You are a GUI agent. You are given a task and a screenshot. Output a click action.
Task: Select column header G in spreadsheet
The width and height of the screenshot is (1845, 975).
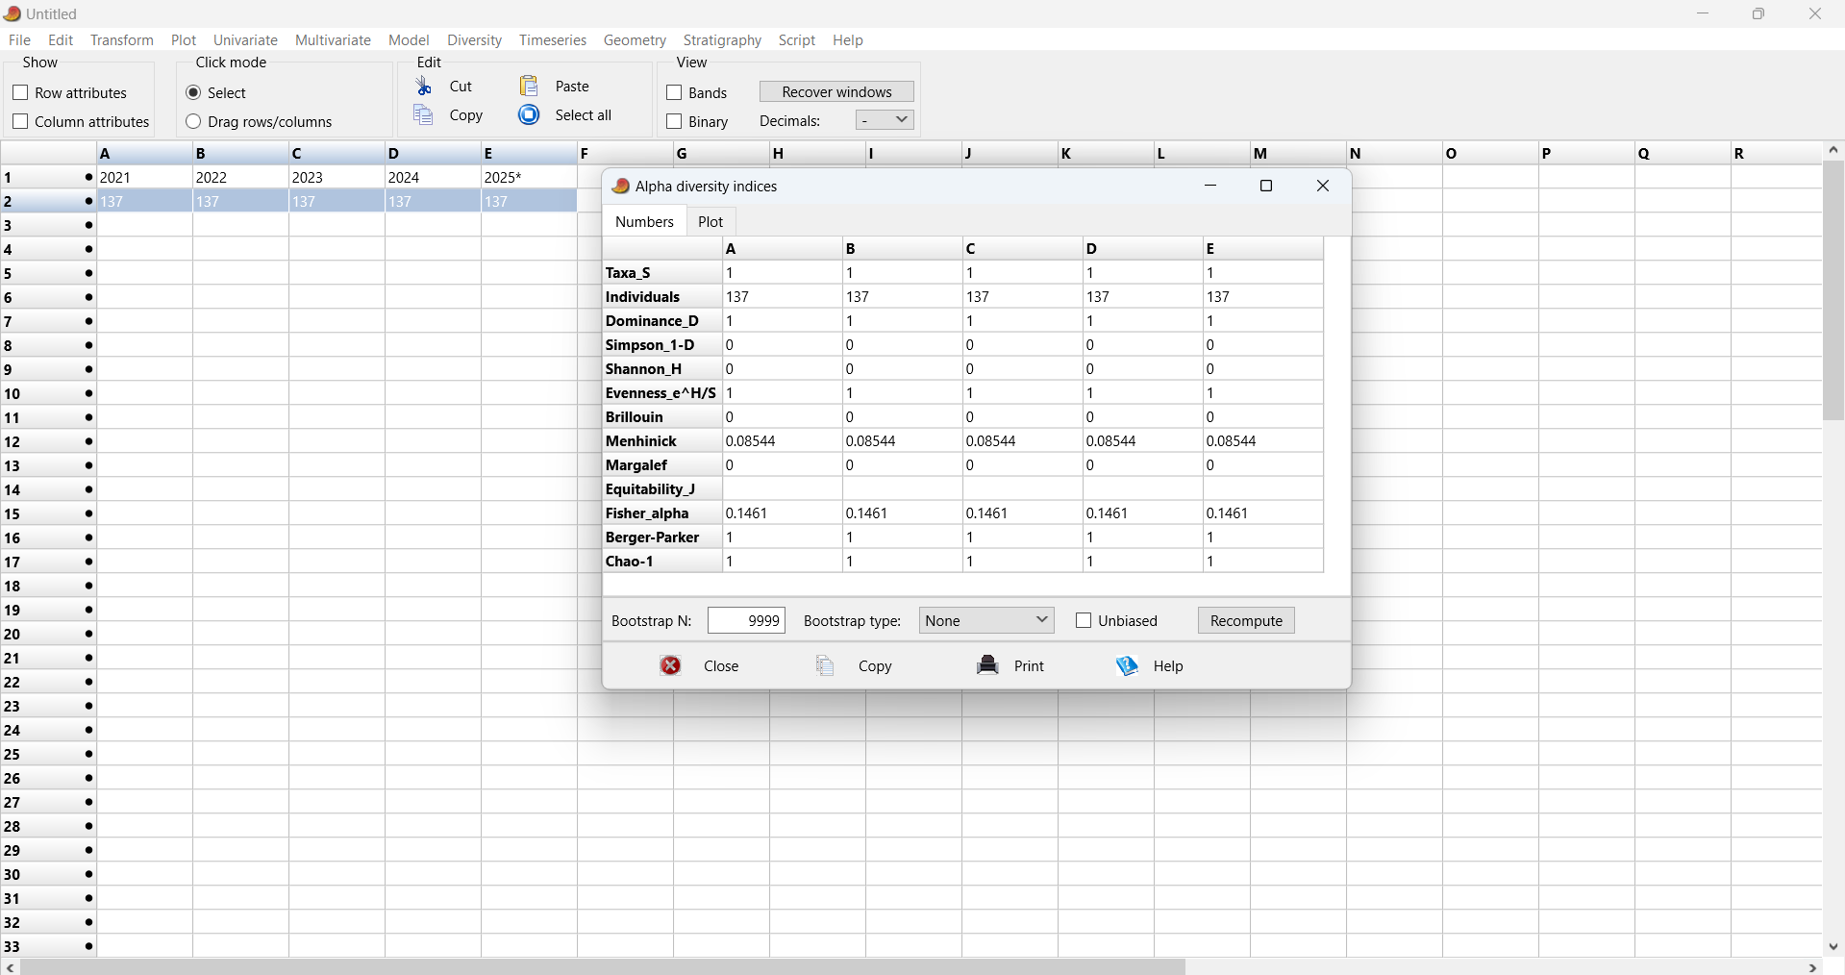coord(721,154)
